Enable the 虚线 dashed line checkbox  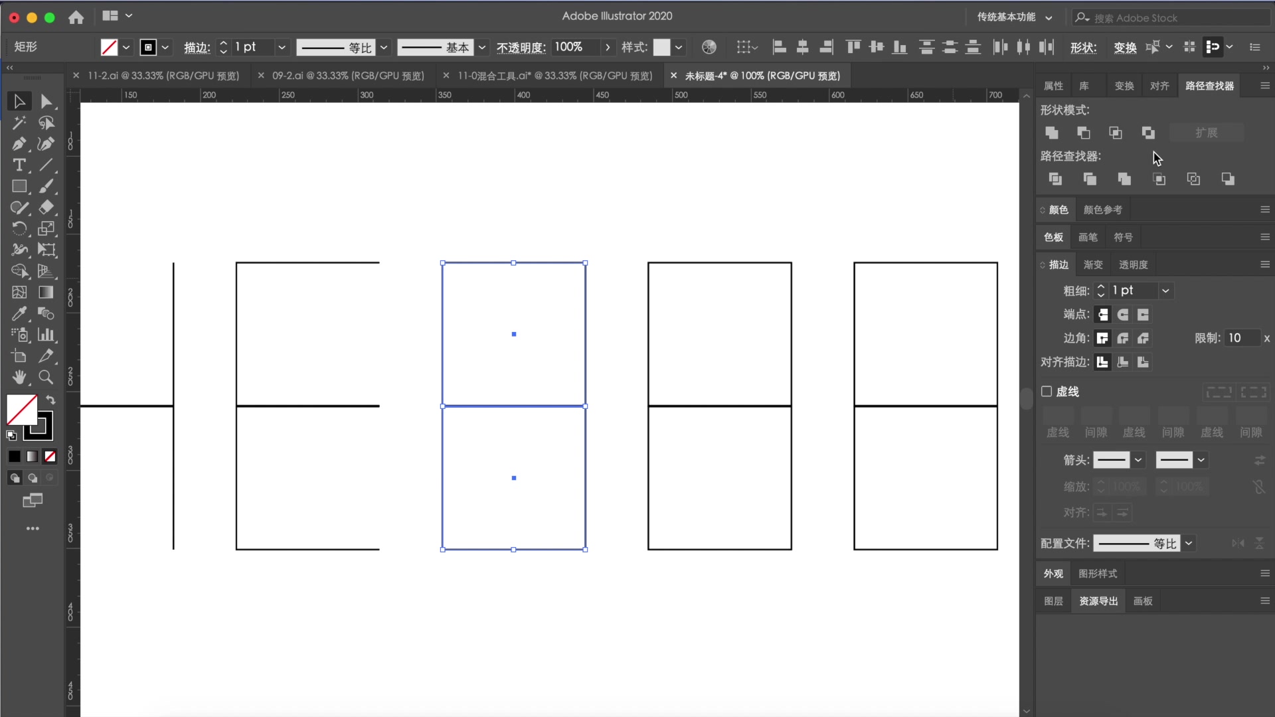click(x=1047, y=392)
